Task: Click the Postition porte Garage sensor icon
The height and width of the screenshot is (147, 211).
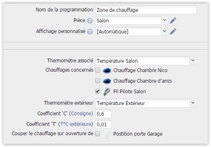Action: pos(107,134)
